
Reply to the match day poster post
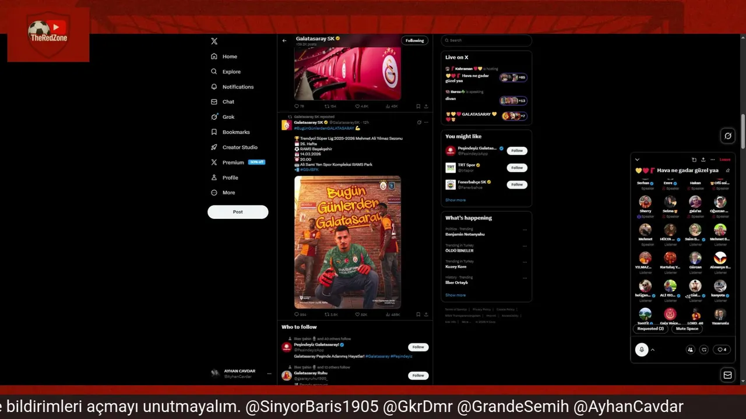[300, 314]
